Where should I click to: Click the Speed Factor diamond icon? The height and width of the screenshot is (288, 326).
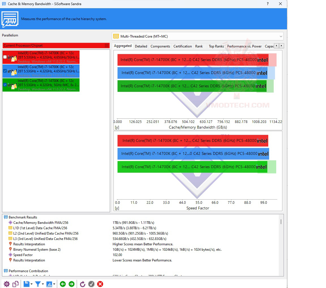(x=10, y=255)
